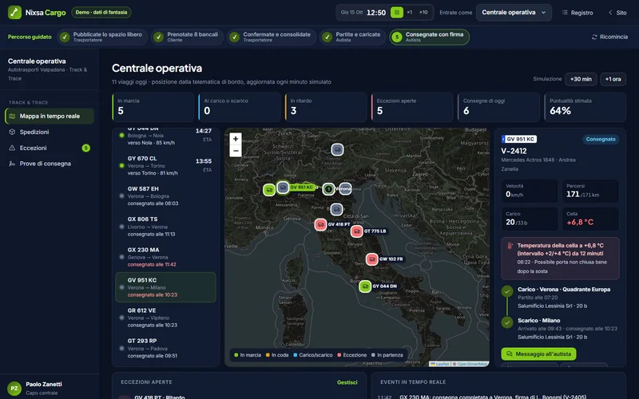
Task: Click the green truck marker near Torino
Action: [269, 190]
